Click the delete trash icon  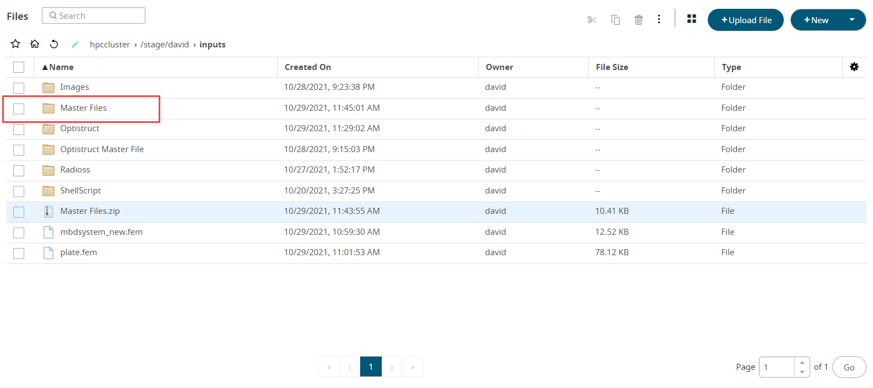[x=638, y=20]
